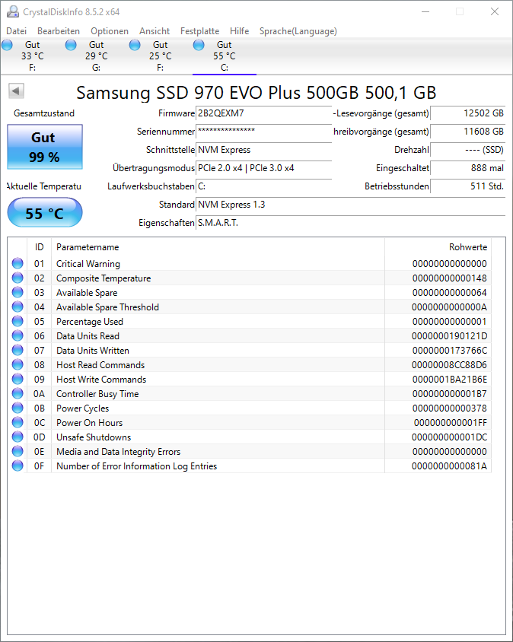The width and height of the screenshot is (513, 642).
Task: Click raw value 000000000001FF
Action: (451, 423)
